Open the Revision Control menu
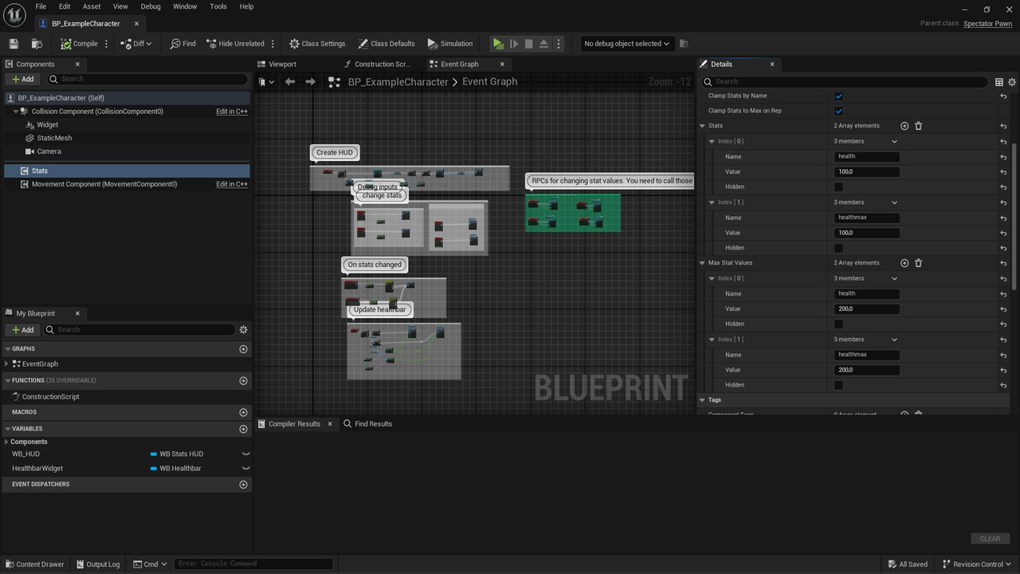 [977, 564]
